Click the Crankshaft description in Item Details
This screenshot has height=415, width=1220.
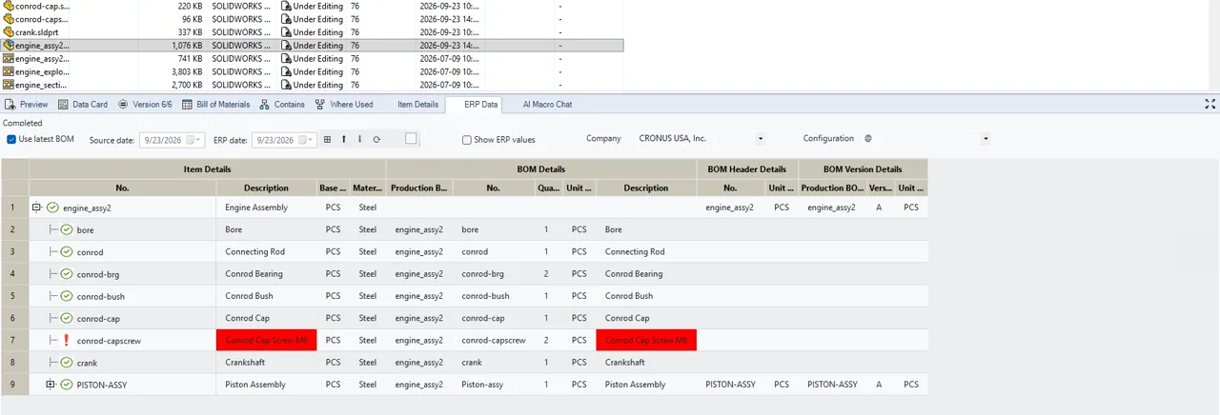tap(247, 363)
